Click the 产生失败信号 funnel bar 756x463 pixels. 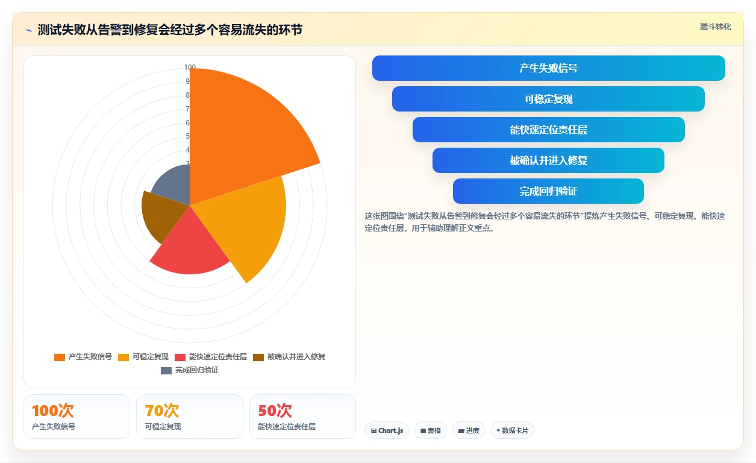coord(549,68)
